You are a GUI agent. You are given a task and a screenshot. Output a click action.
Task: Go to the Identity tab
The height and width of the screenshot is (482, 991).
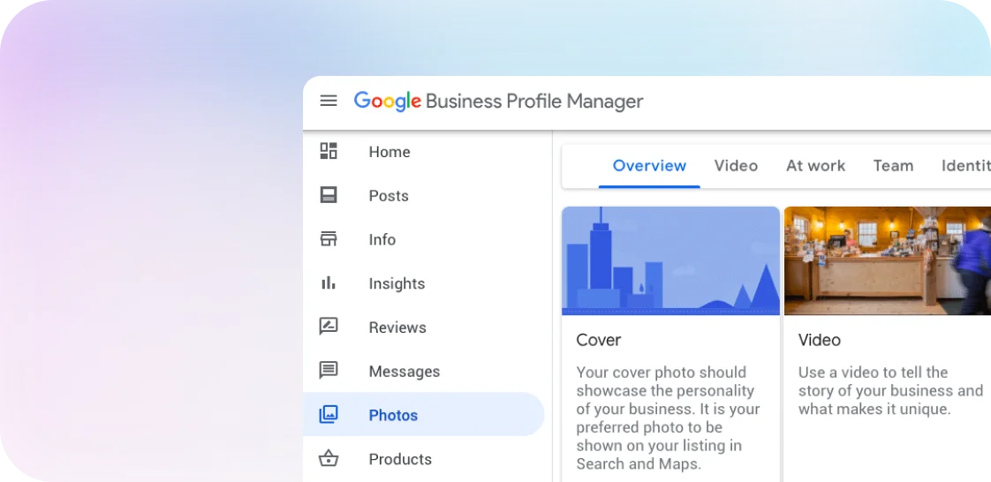tap(965, 166)
